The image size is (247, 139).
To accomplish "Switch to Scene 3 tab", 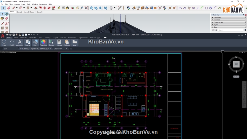I will tap(26, 12).
